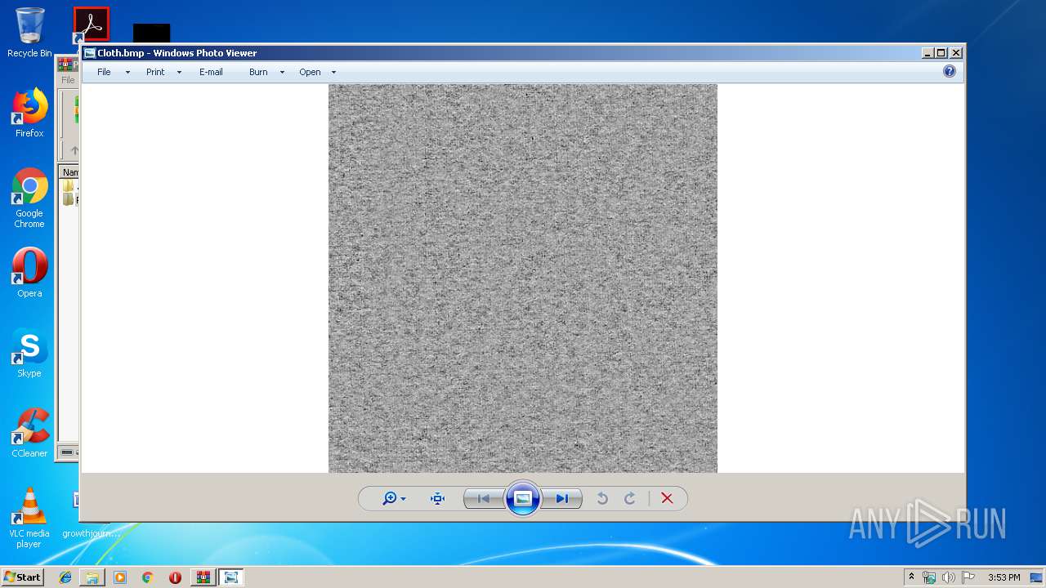Select the Firefox desktop shortcut
This screenshot has height=588, width=1046.
click(29, 113)
